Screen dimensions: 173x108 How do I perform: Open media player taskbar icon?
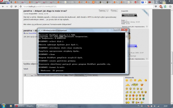[11, 106]
